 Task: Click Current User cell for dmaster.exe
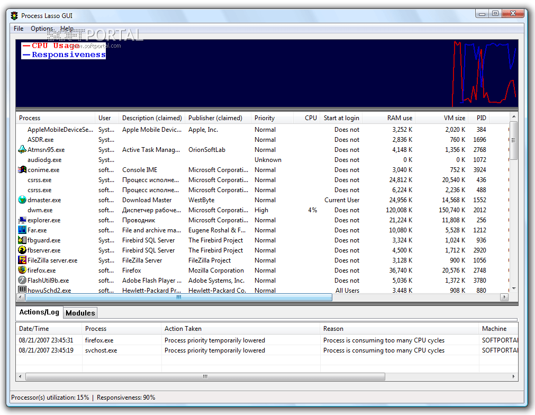tap(341, 200)
